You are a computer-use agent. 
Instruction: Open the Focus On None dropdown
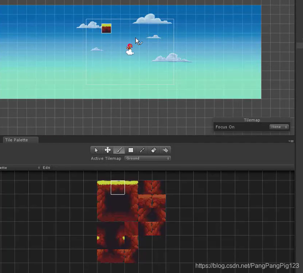pyautogui.click(x=279, y=127)
